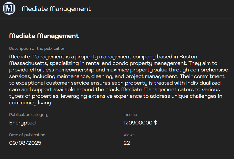Image resolution: width=234 pixels, height=159 pixels.
Task: Click the Mediate Management header title
Action: tap(56, 9)
